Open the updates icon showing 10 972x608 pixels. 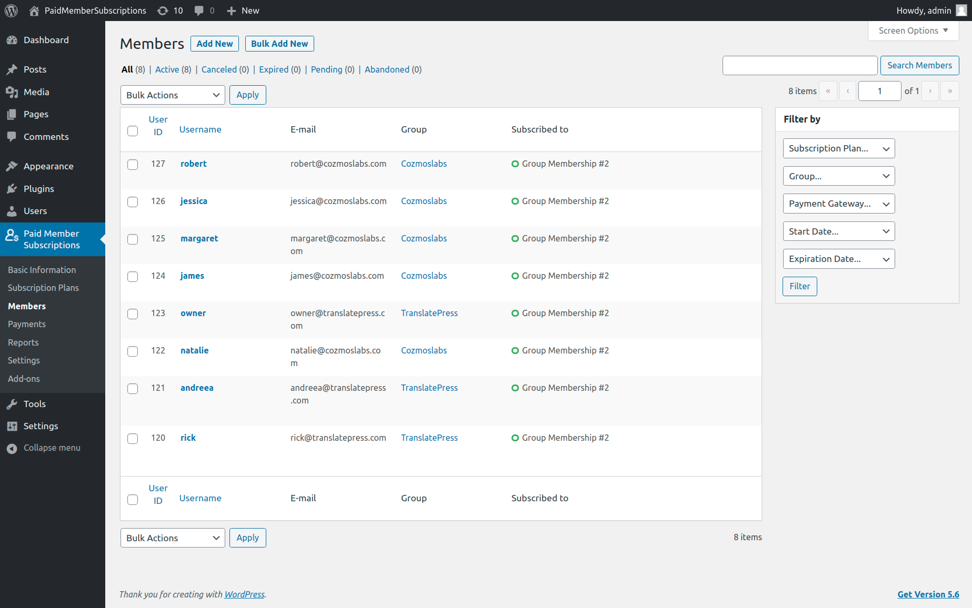[x=163, y=11]
